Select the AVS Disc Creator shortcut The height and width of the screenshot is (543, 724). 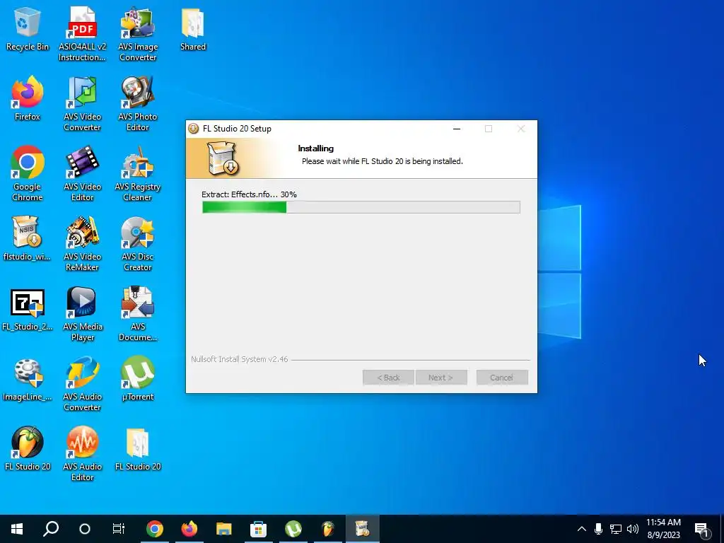tap(138, 244)
